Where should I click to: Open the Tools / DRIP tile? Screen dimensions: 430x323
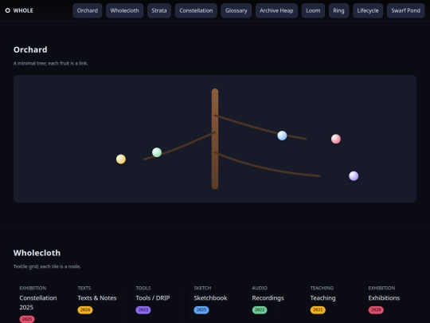tap(157, 302)
